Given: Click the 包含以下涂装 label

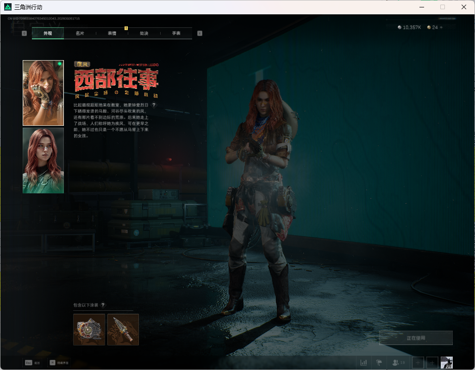Looking at the screenshot, I should pos(86,305).
